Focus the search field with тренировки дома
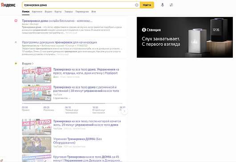 [x=78, y=5]
